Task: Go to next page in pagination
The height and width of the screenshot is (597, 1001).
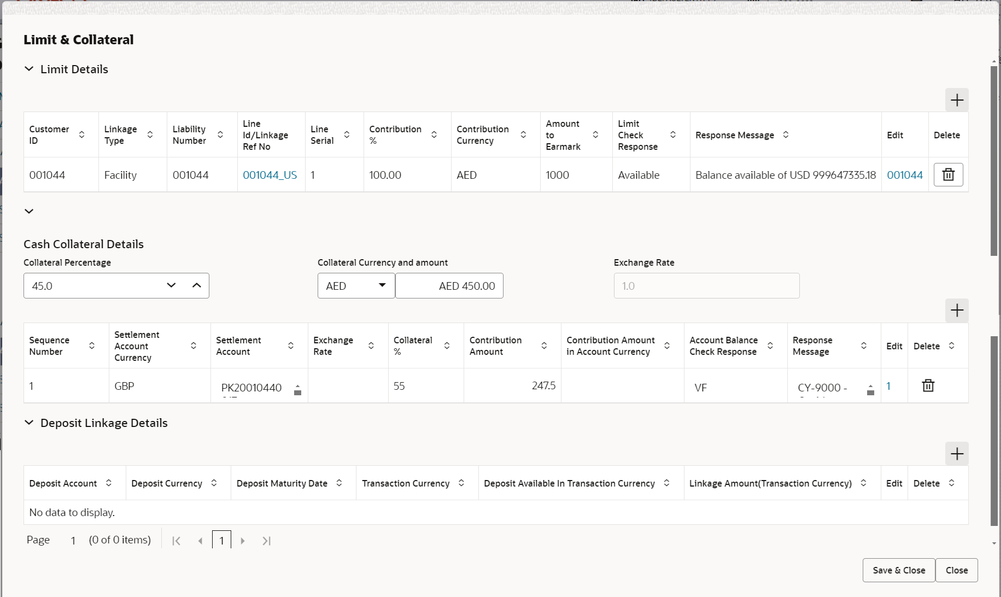Action: click(x=243, y=541)
